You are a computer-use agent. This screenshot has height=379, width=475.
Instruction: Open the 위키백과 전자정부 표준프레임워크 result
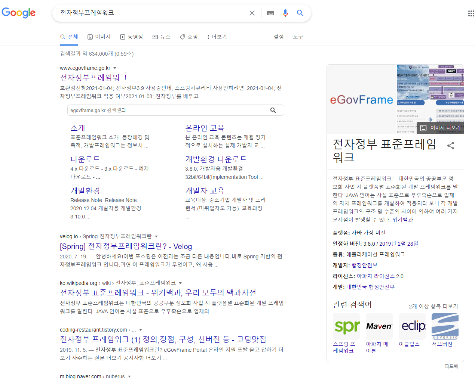coord(158,293)
